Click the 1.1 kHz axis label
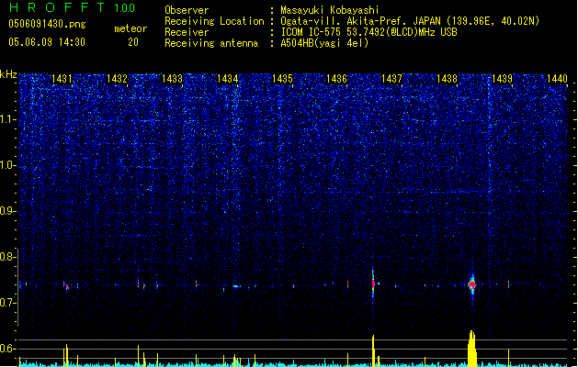578x367 pixels. tap(7, 119)
